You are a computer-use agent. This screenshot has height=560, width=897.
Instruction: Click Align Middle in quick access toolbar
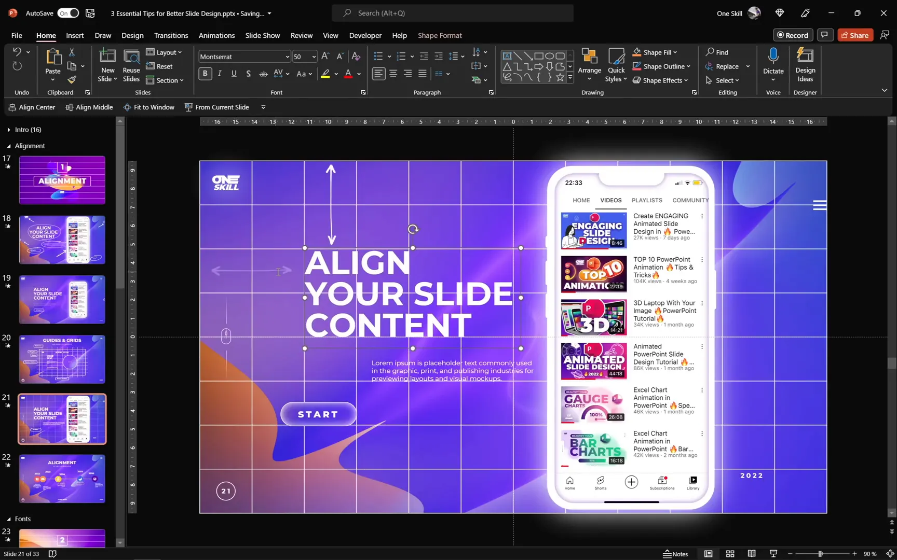click(89, 107)
